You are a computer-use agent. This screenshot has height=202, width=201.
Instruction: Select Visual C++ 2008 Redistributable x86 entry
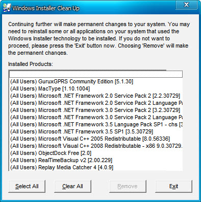point(96,146)
